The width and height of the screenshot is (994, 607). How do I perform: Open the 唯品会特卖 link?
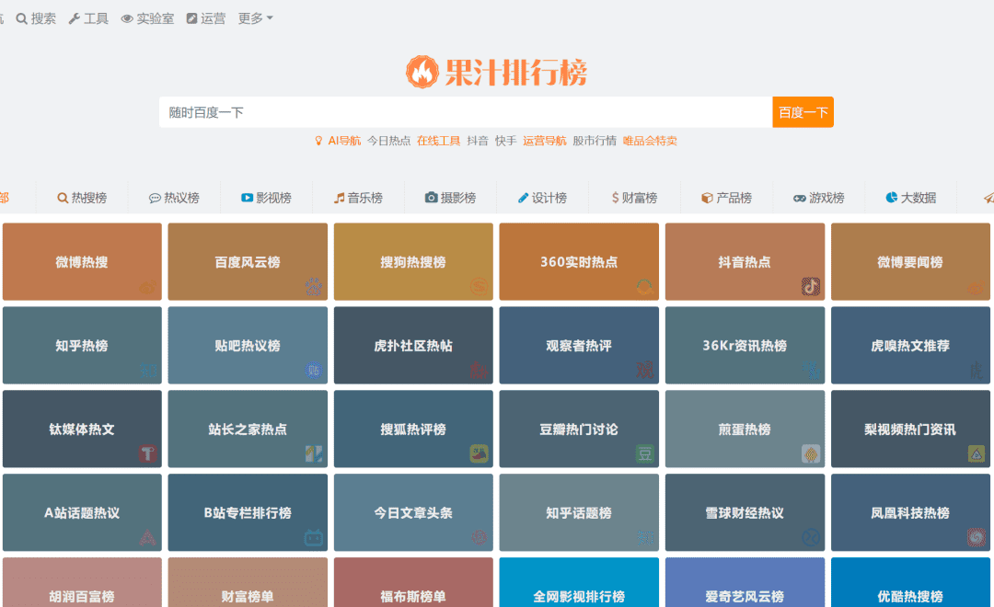[x=650, y=141]
